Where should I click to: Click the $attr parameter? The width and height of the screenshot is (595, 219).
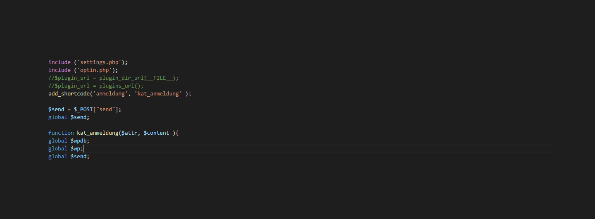click(129, 133)
